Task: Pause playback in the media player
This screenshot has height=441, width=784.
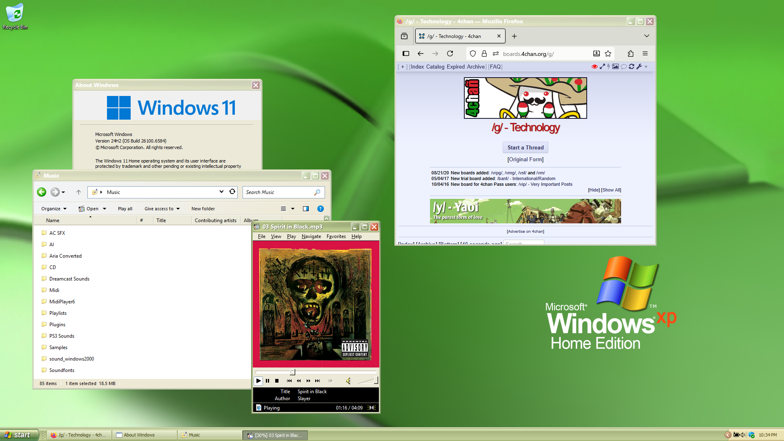Action: coord(267,381)
